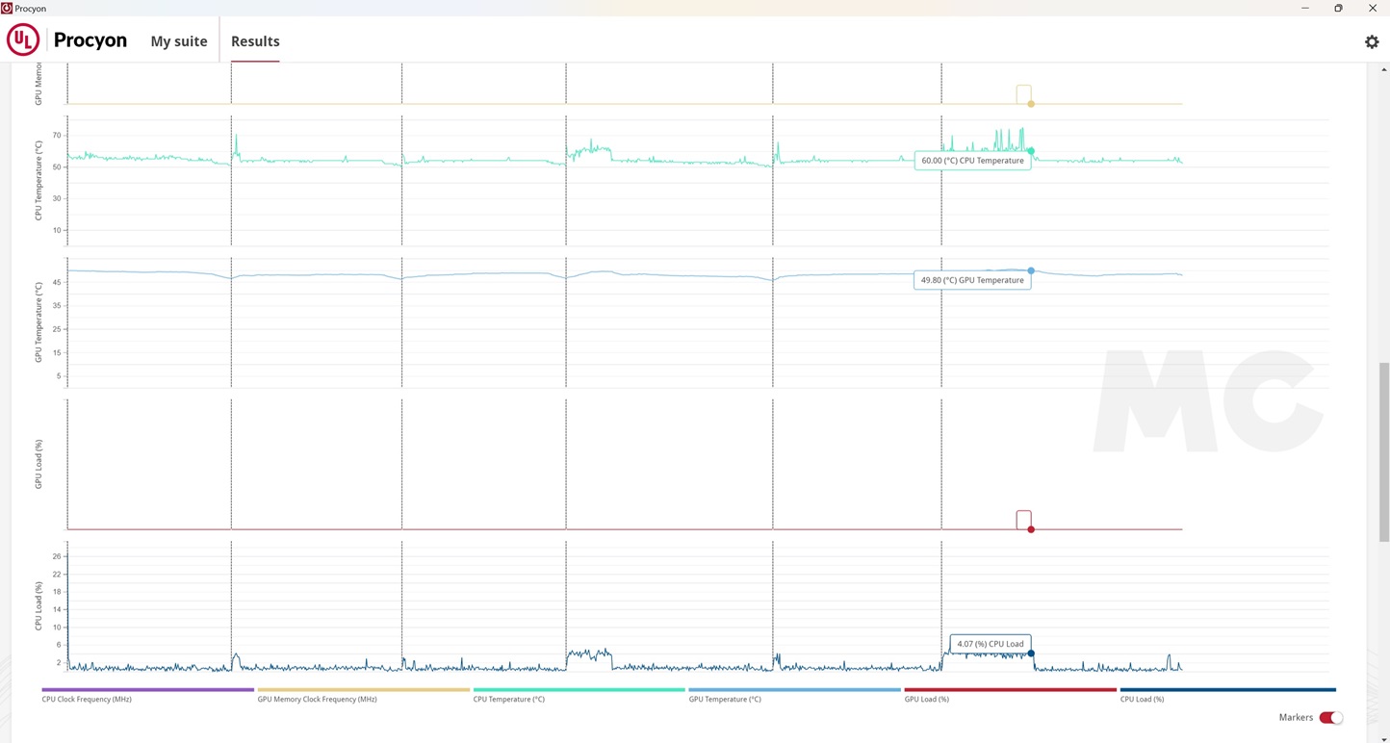
Task: Click the UL Procyon logo
Action: [23, 40]
